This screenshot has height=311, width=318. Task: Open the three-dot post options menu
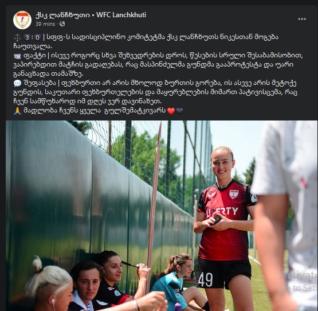[302, 19]
